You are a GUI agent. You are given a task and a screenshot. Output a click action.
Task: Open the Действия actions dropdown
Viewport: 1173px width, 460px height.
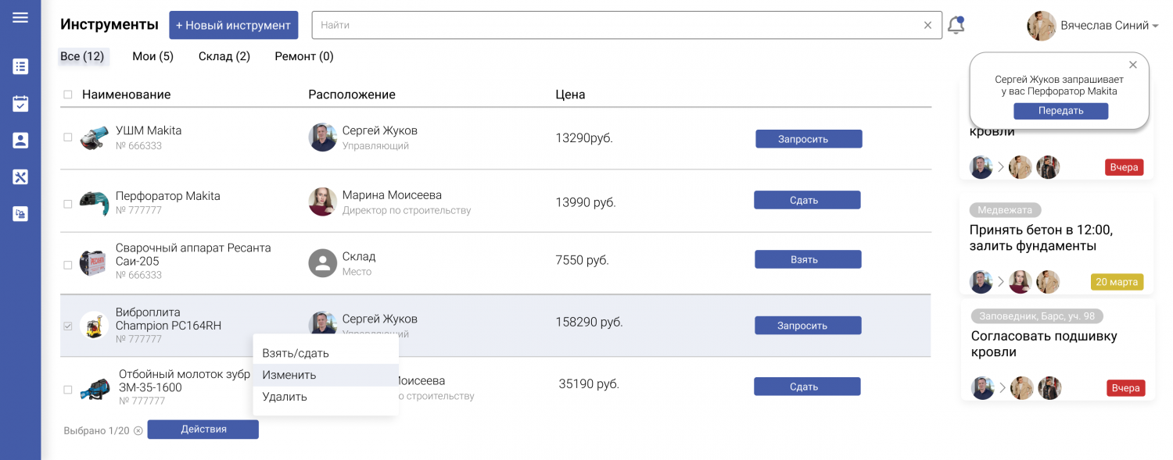tap(203, 430)
